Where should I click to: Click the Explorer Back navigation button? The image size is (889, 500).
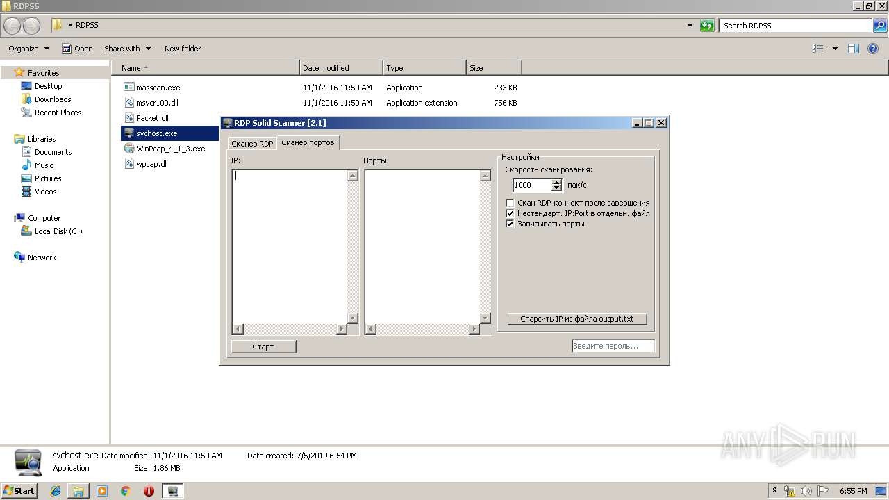(13, 26)
